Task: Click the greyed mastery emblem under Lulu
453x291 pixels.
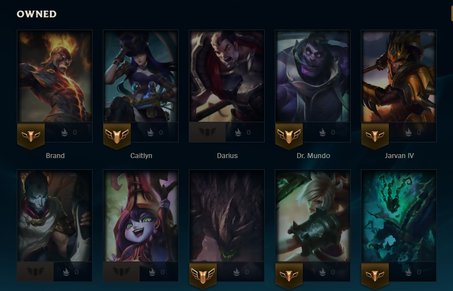Action: point(121,271)
